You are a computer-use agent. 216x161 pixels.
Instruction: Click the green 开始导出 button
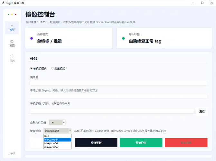click(x=141, y=143)
